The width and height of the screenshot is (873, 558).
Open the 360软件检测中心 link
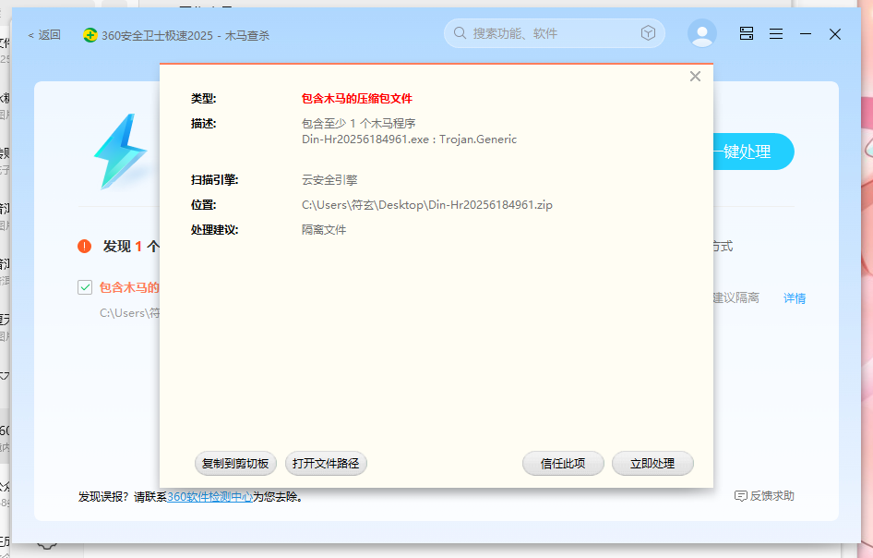209,497
